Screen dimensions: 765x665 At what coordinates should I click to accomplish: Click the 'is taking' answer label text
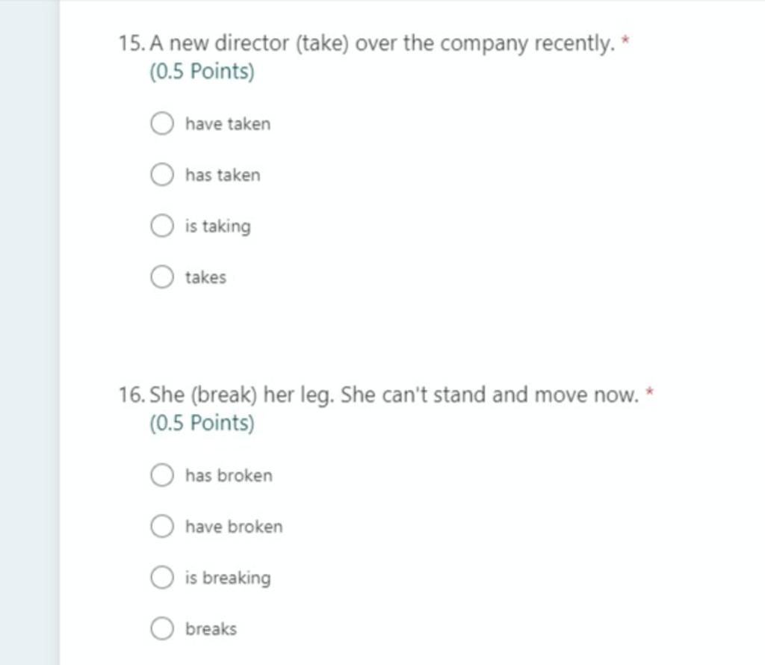[x=218, y=226]
